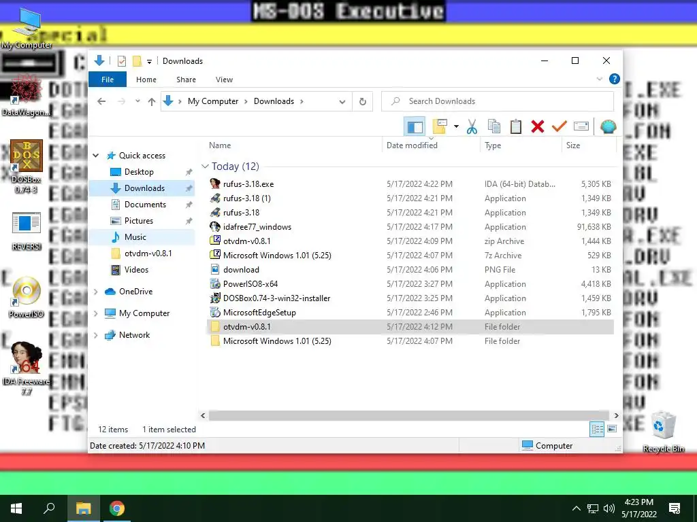Select Videos in the navigation pane
Viewport: 697px width, 522px height.
tap(136, 270)
